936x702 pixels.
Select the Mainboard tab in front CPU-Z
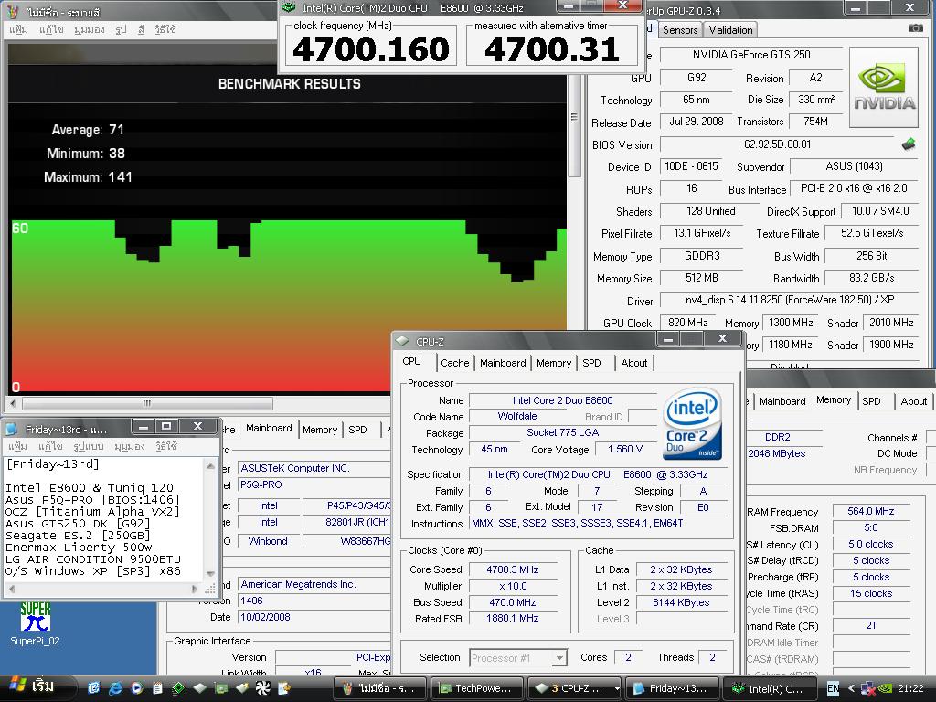pyautogui.click(x=503, y=363)
